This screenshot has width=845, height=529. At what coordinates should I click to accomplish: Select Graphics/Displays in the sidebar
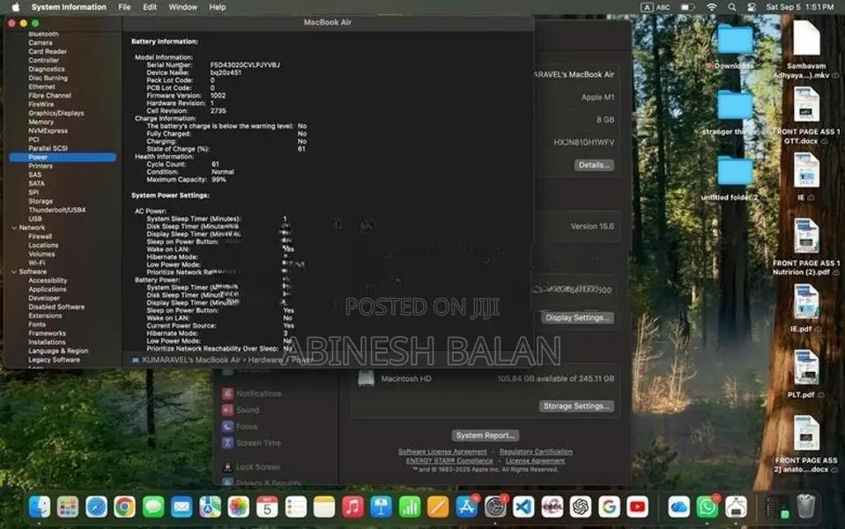[56, 113]
